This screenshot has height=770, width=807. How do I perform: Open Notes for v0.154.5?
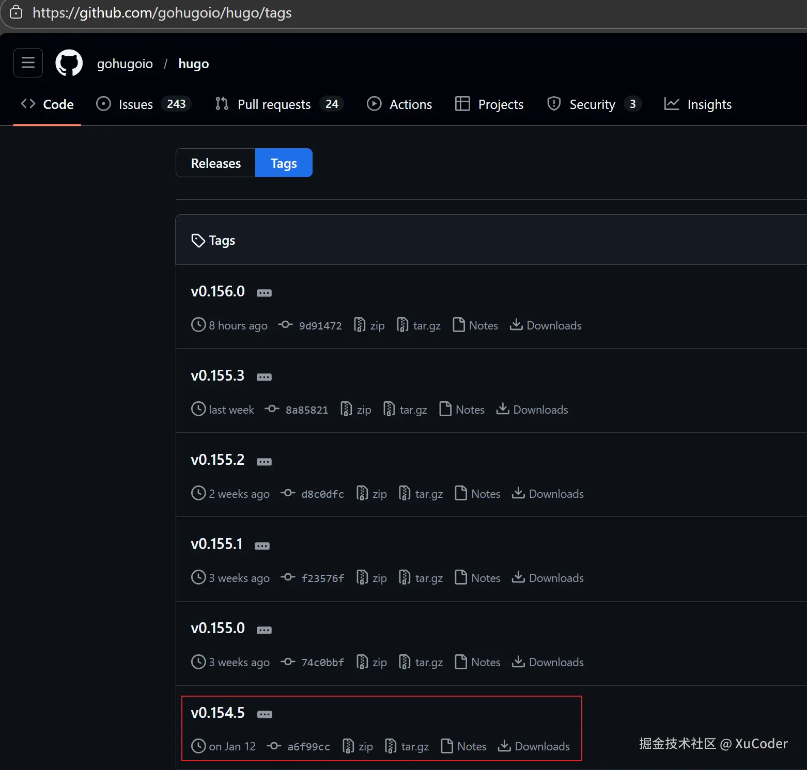click(x=463, y=746)
